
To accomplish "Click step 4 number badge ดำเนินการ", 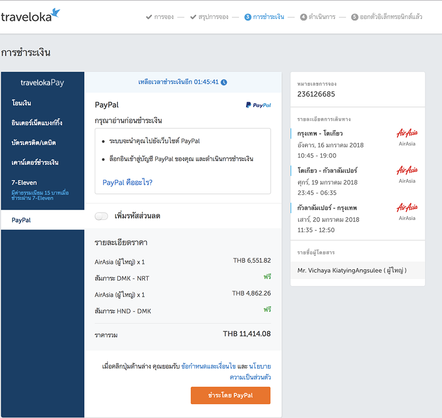I will coord(304,17).
